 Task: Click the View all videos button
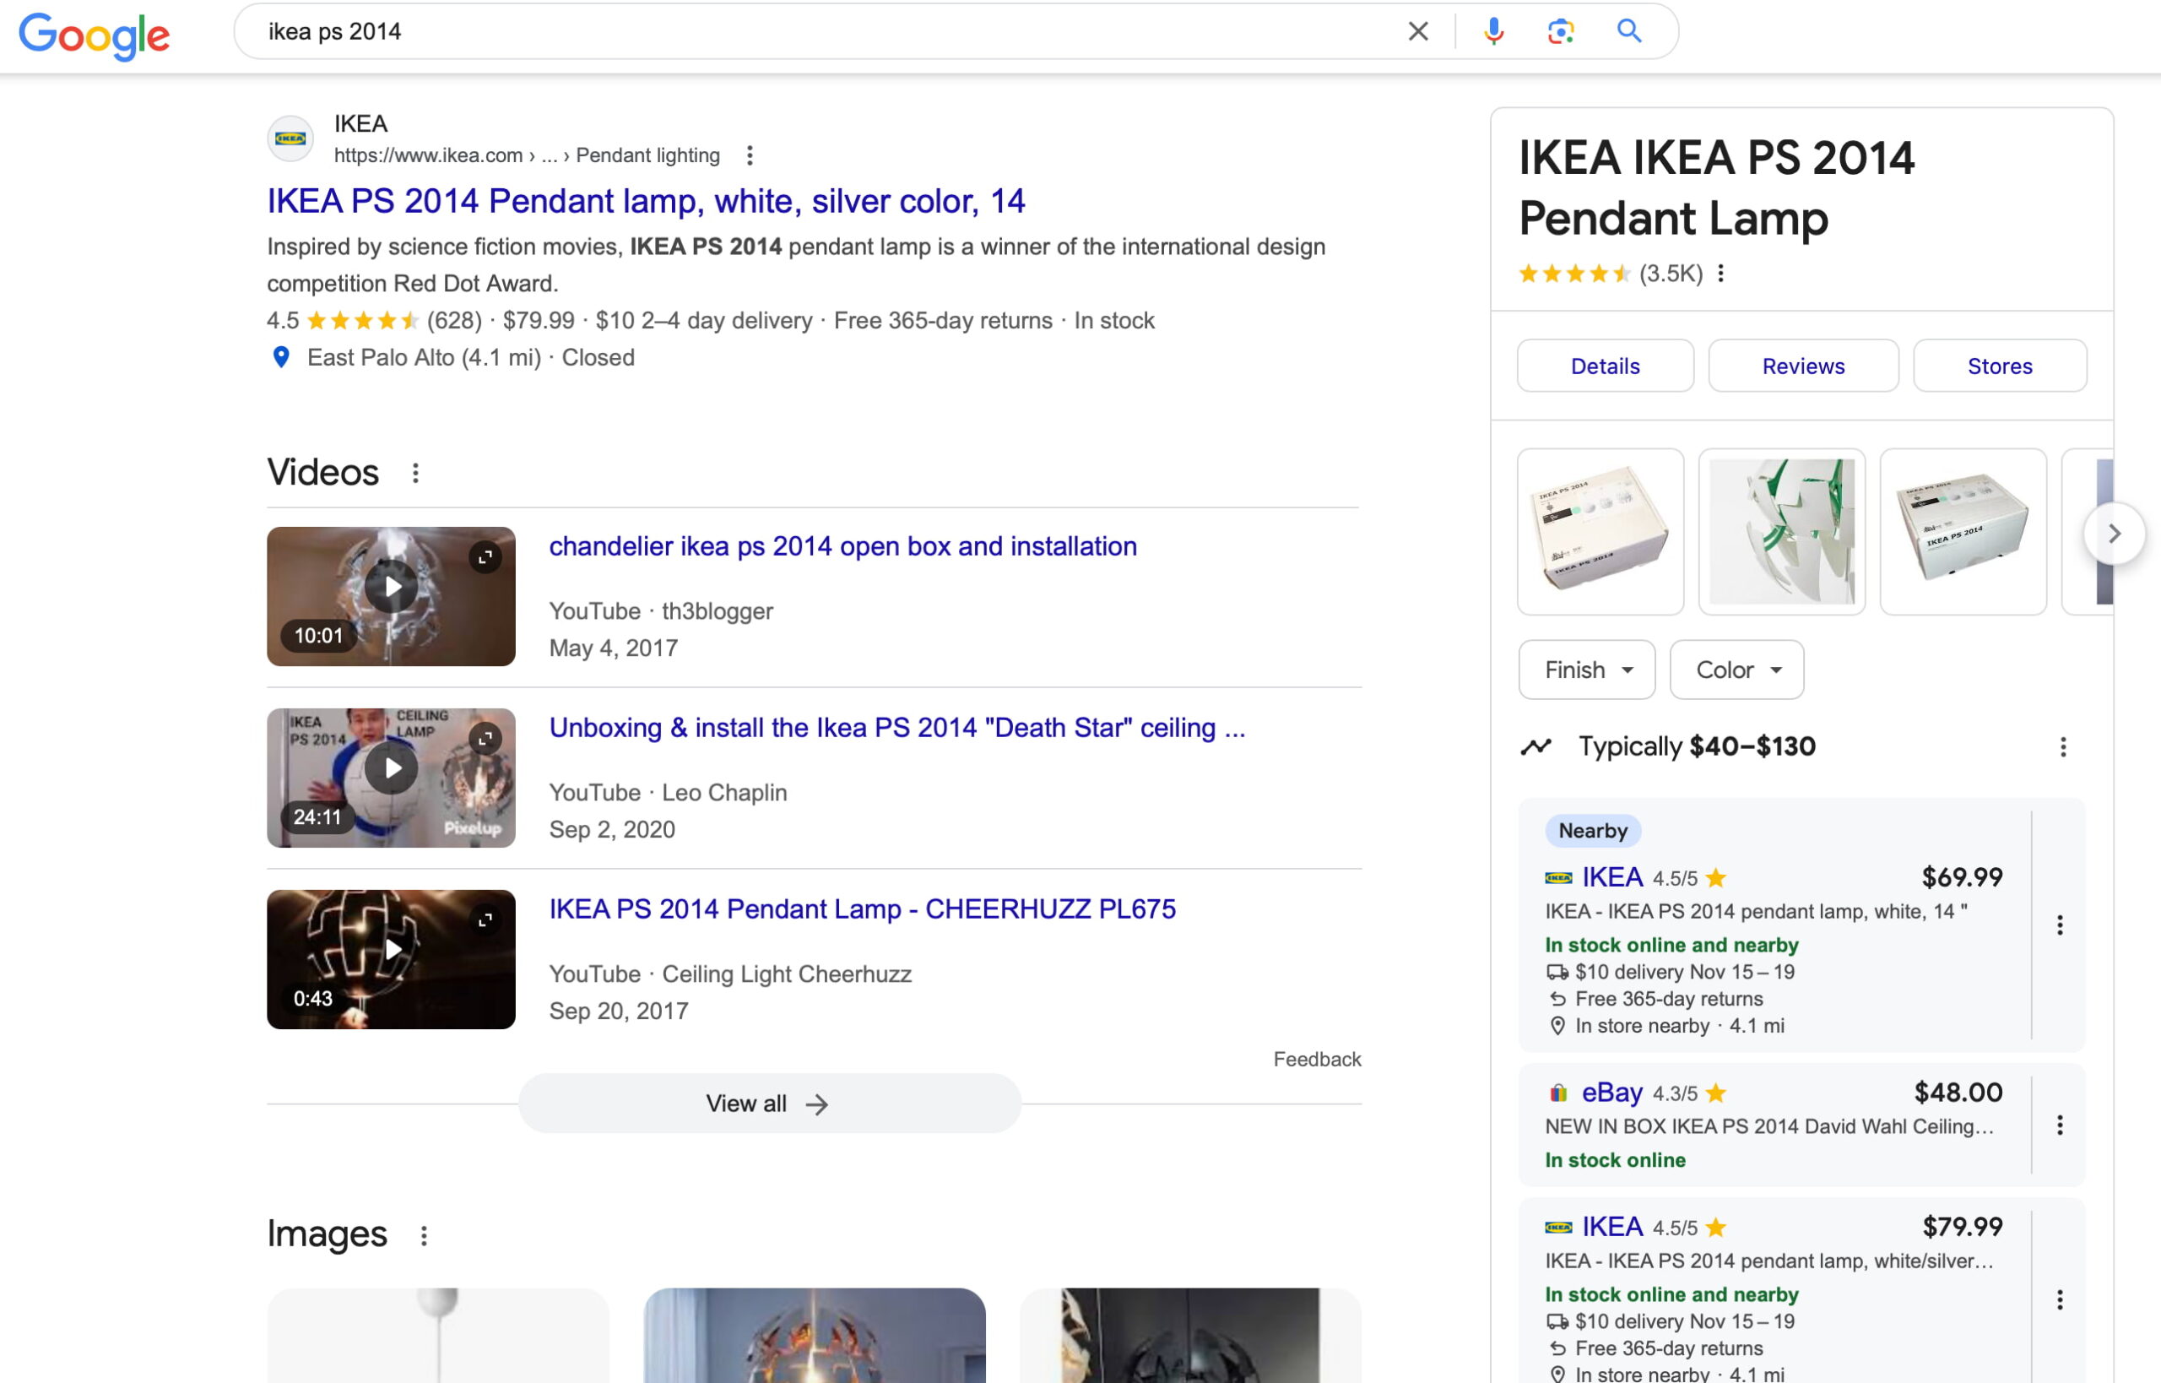(769, 1104)
